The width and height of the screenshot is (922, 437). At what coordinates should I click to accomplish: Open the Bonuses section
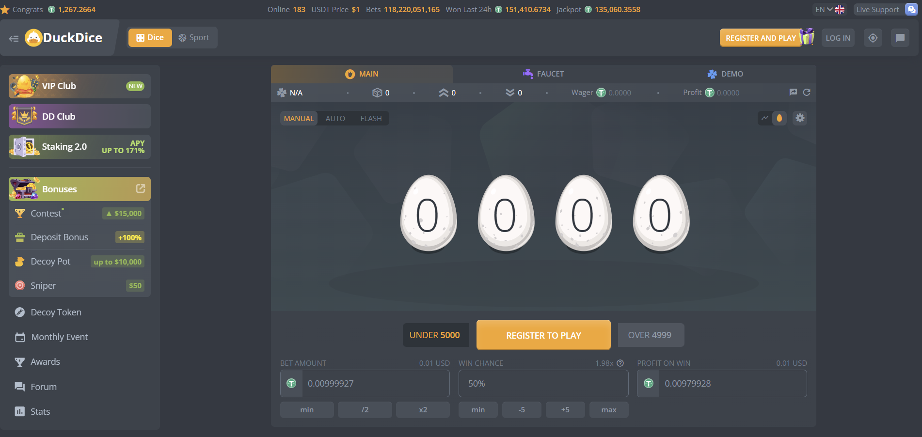point(79,189)
